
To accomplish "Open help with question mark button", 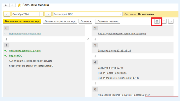I will 164,22.
